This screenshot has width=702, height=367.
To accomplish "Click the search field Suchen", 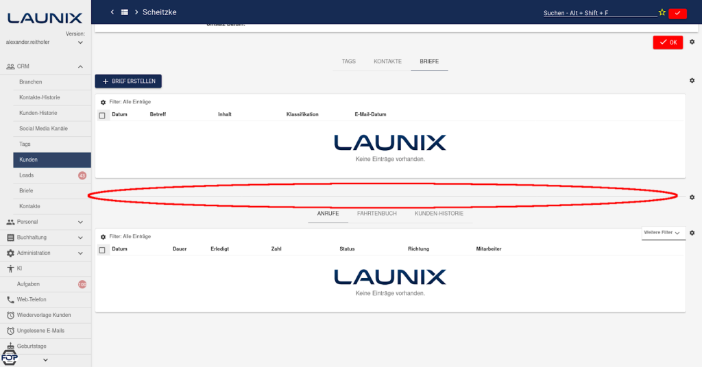I will click(x=600, y=13).
